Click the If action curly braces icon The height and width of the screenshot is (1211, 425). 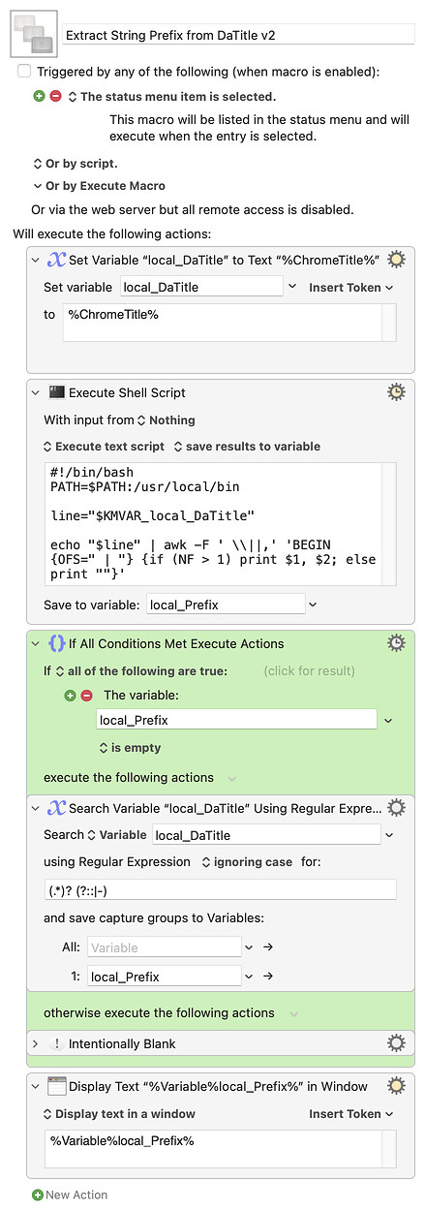(56, 643)
